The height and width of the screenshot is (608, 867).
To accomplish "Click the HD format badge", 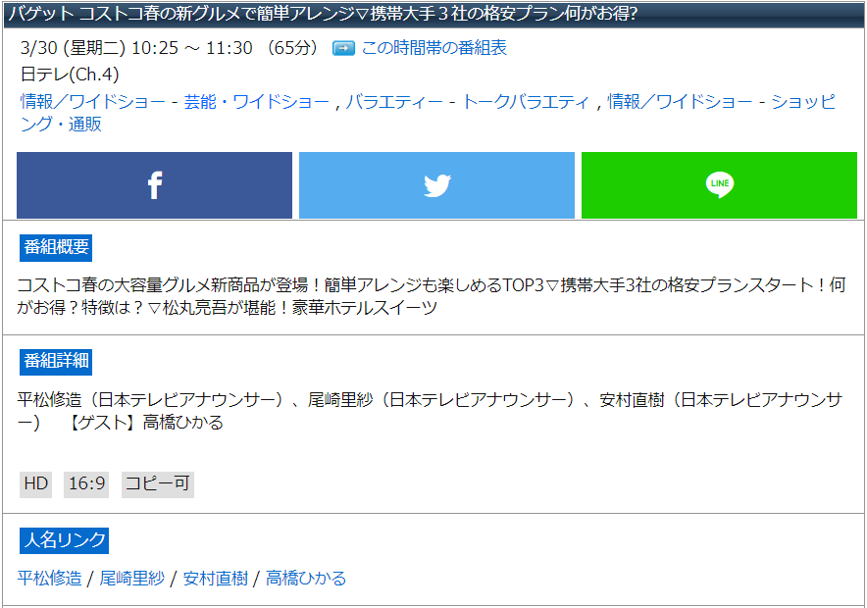I will [x=35, y=484].
